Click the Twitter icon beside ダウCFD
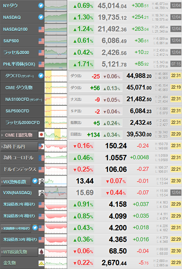The image size is (182, 269). [41, 75]
